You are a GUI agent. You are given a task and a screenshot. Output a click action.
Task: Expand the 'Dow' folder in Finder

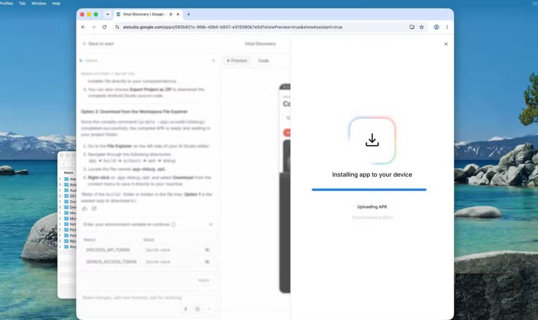[x=60, y=207]
